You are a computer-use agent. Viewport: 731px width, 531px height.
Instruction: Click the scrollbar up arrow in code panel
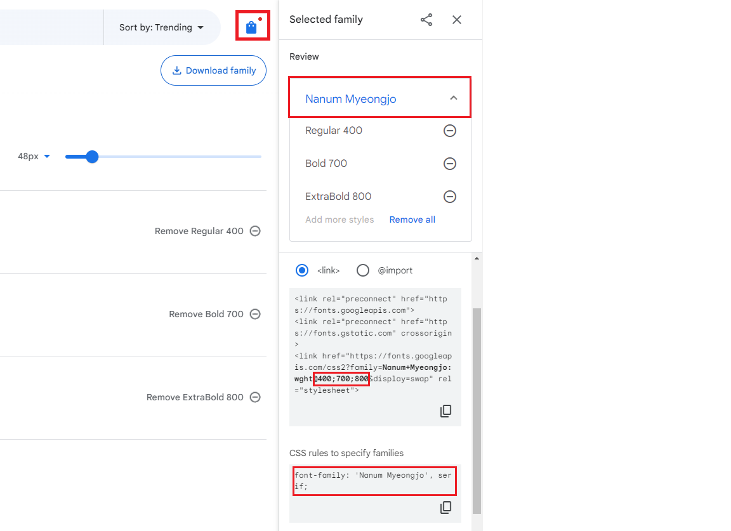click(x=477, y=258)
